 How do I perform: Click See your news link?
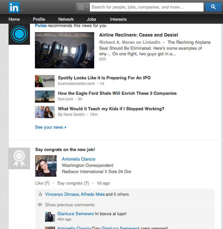[x=49, y=127]
